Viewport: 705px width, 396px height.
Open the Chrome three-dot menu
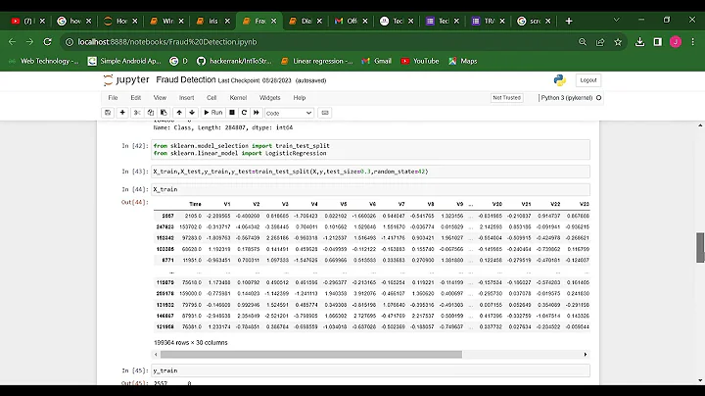click(x=693, y=42)
